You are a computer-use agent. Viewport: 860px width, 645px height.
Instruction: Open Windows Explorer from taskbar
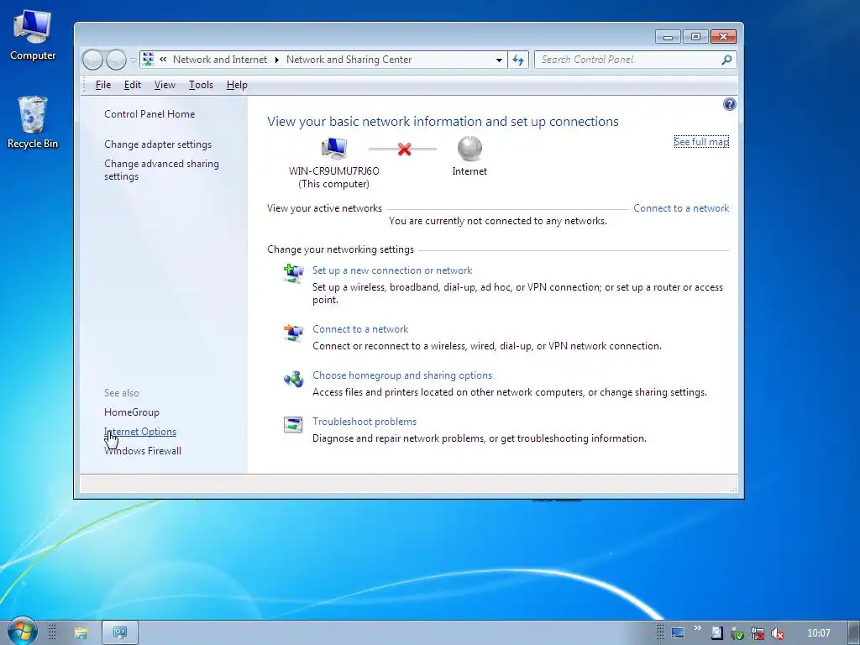tap(81, 633)
